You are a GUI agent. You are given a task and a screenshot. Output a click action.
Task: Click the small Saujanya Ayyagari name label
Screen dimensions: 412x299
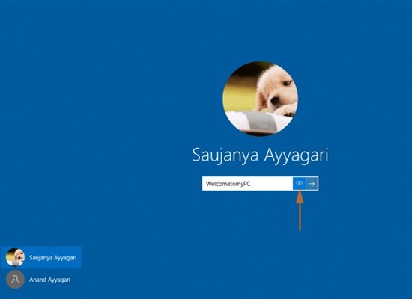tap(53, 258)
